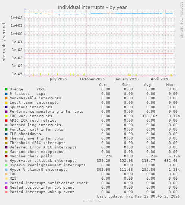Viewport: 185px width, 205px height.
Task: Click the lime IRQ work interrupts swatch
Action: [x=6, y=116]
